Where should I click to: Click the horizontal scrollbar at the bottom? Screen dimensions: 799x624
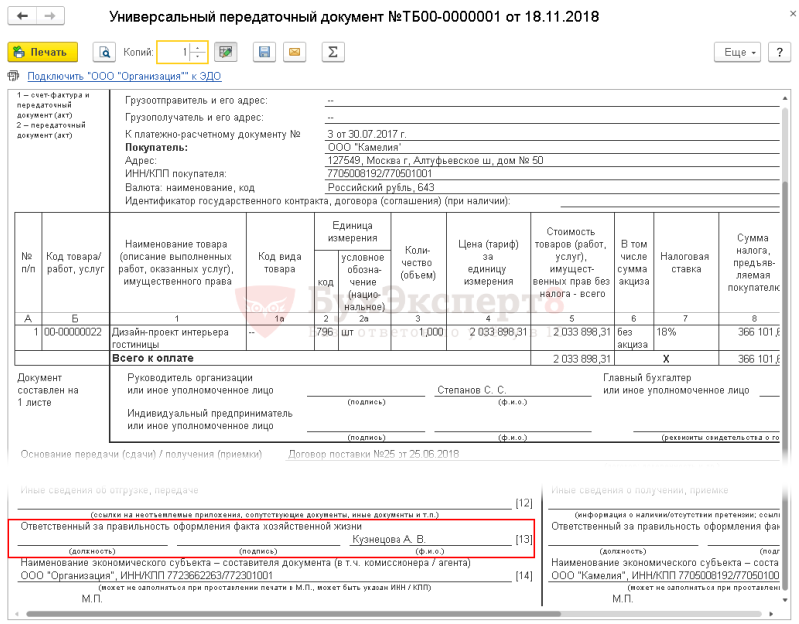point(394,614)
